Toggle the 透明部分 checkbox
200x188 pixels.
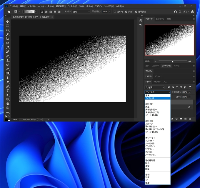pos(137,12)
